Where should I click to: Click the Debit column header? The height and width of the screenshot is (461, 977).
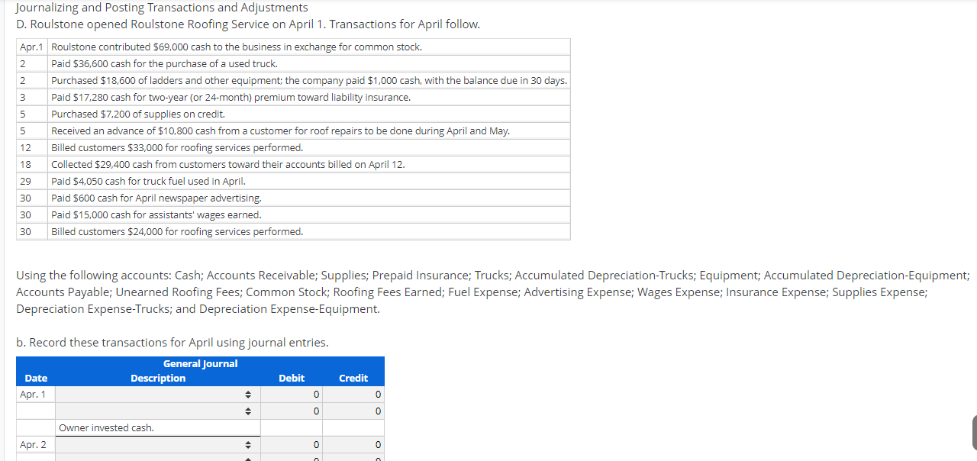pos(291,378)
